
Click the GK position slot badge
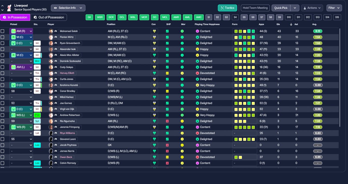[x=89, y=17]
